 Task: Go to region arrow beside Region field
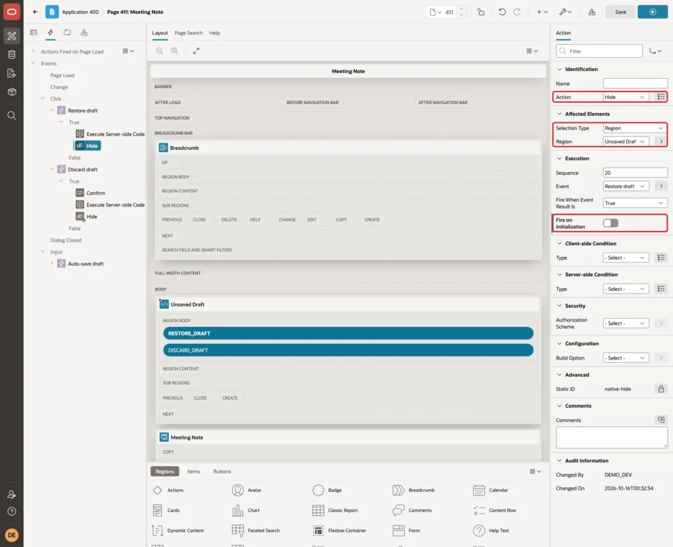pyautogui.click(x=661, y=141)
